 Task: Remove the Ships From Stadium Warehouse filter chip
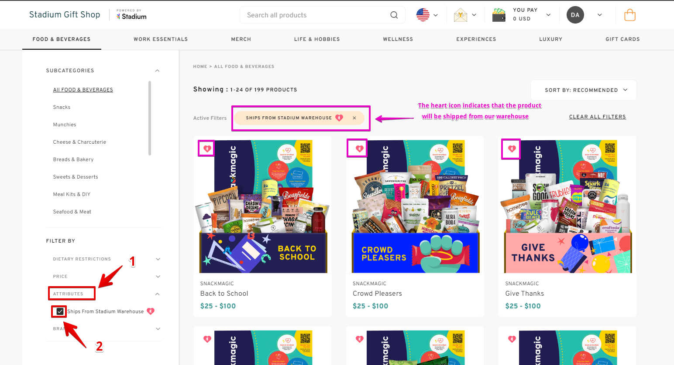(354, 118)
